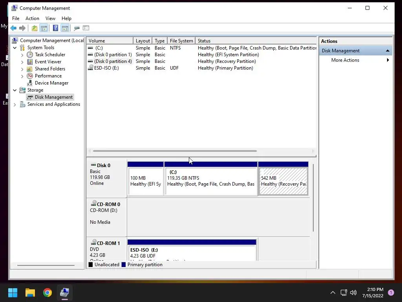Sort by the Layout column header
Screen dimensions: 402x302
click(x=143, y=41)
